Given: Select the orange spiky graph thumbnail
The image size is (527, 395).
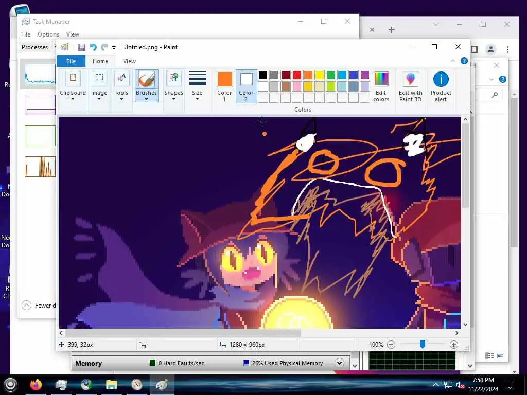Looking at the screenshot, I should coord(40,167).
